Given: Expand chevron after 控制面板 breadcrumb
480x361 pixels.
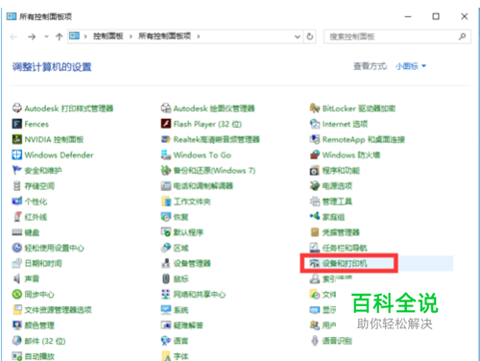Looking at the screenshot, I should tap(131, 36).
